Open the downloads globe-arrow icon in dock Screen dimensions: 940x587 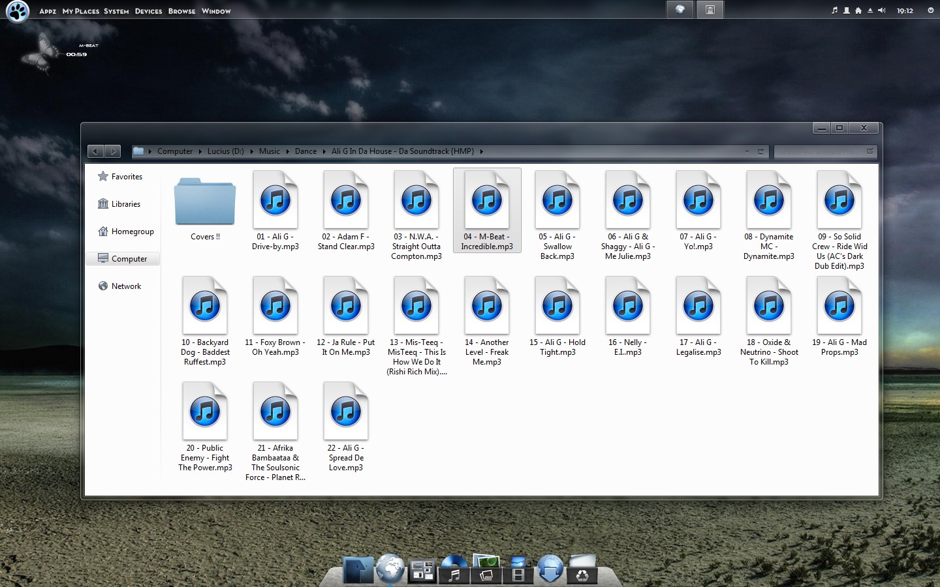point(550,568)
